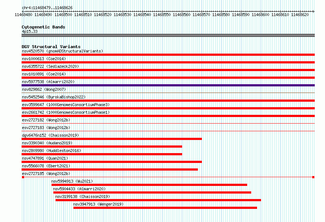Click the purple bar of nsv5977538

[x=168, y=85]
